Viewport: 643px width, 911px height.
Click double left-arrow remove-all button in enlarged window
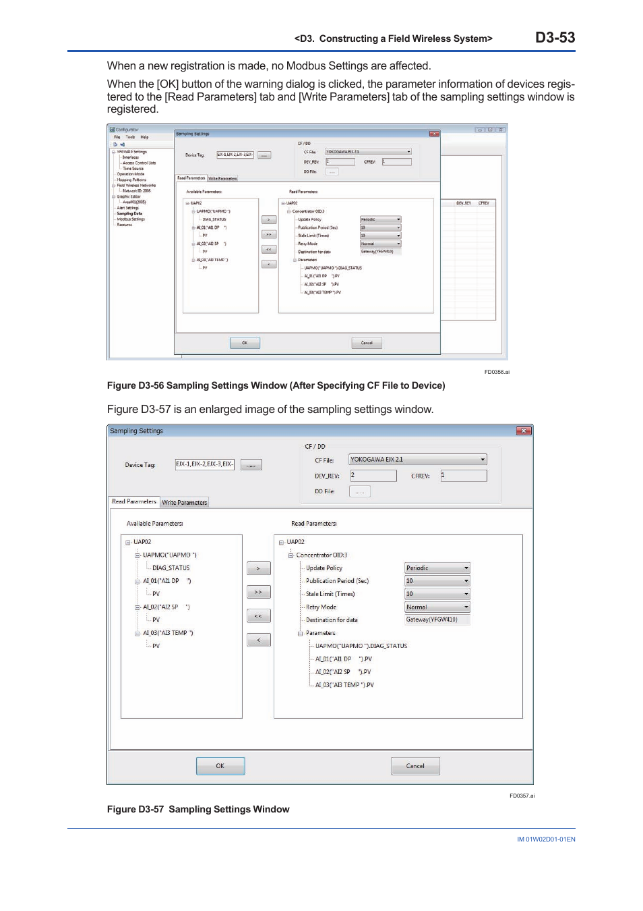click(259, 616)
